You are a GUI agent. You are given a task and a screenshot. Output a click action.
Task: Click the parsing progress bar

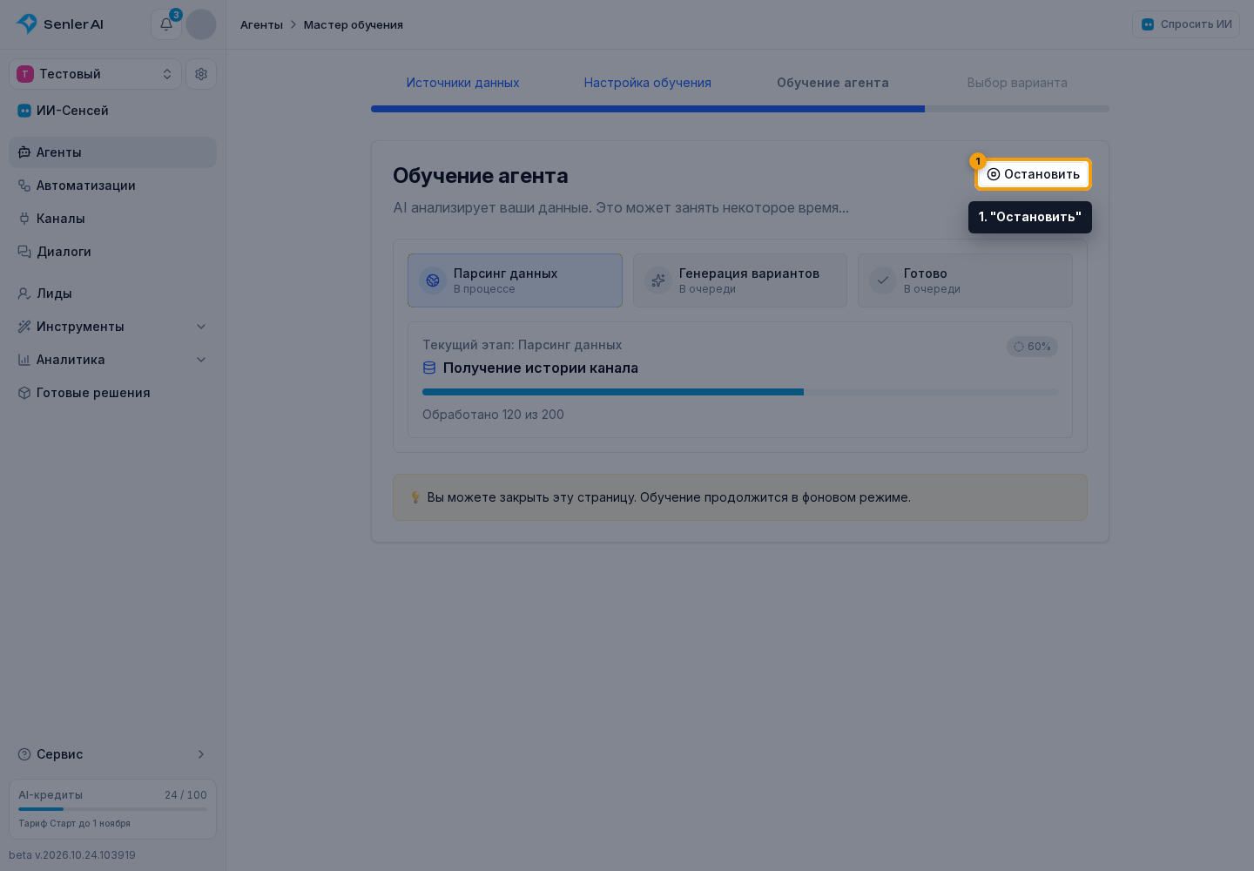[740, 392]
